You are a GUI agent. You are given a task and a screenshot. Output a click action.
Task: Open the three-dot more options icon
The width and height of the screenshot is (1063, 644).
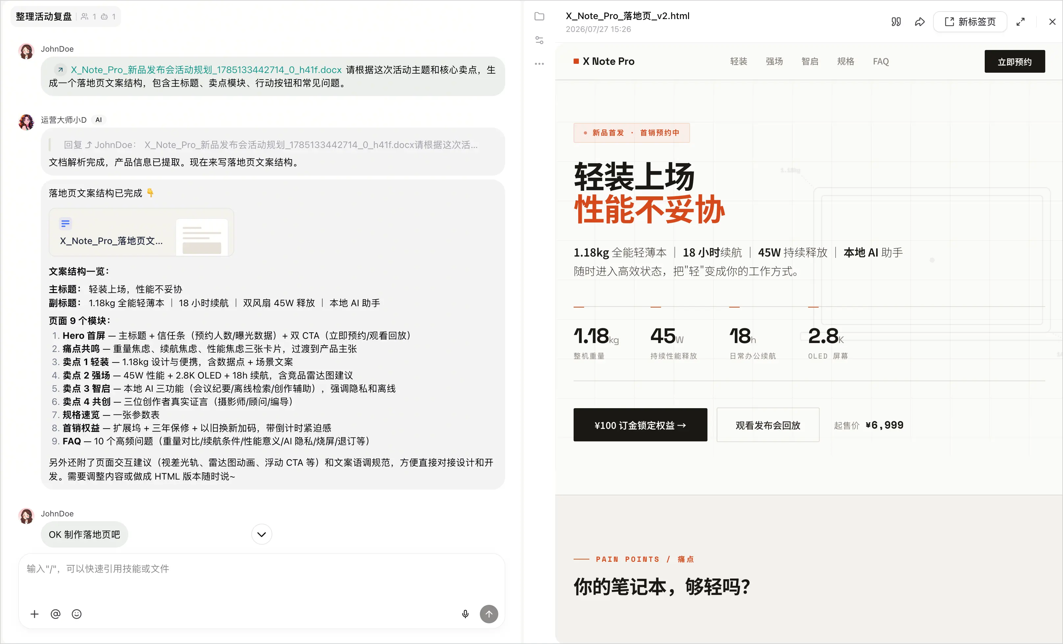539,64
